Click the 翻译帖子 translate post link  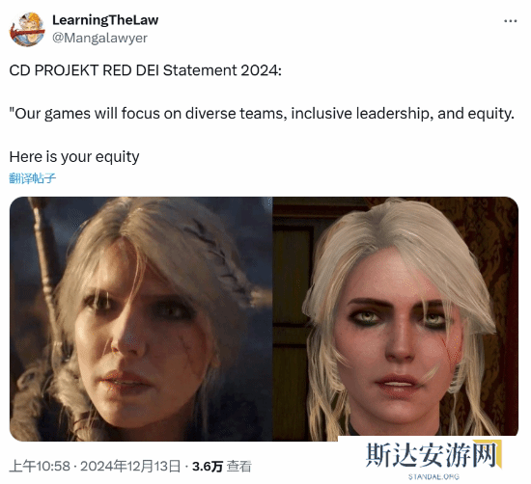[32, 178]
